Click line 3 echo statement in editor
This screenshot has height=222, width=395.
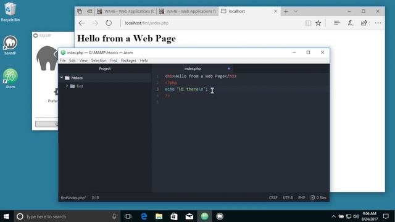(186, 89)
